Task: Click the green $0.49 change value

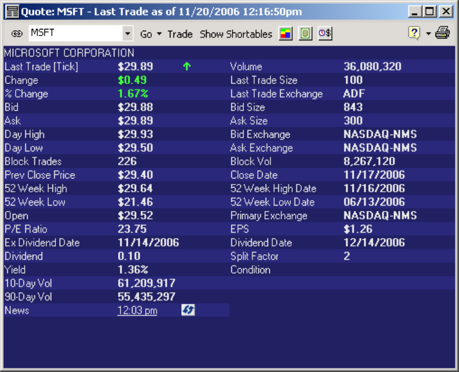Action: click(x=133, y=80)
